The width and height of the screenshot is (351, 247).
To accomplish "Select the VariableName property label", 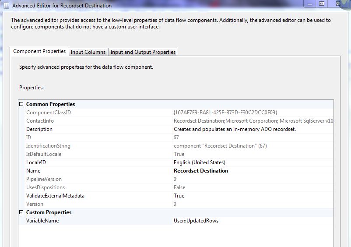I will 42,221.
